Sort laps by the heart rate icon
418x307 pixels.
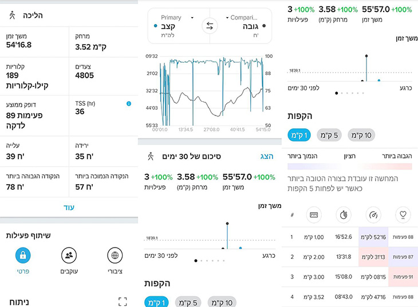coord(403,214)
